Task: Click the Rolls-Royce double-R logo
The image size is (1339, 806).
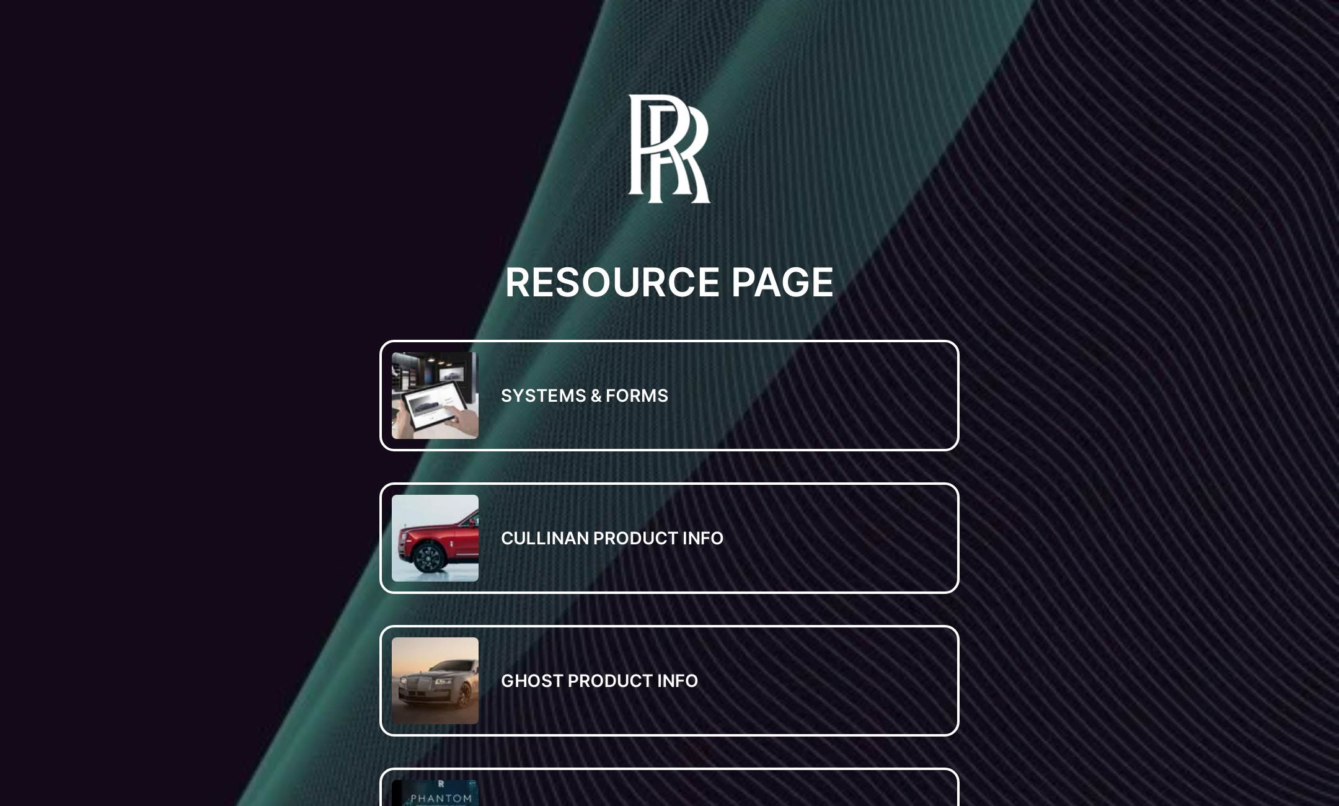Action: click(668, 149)
